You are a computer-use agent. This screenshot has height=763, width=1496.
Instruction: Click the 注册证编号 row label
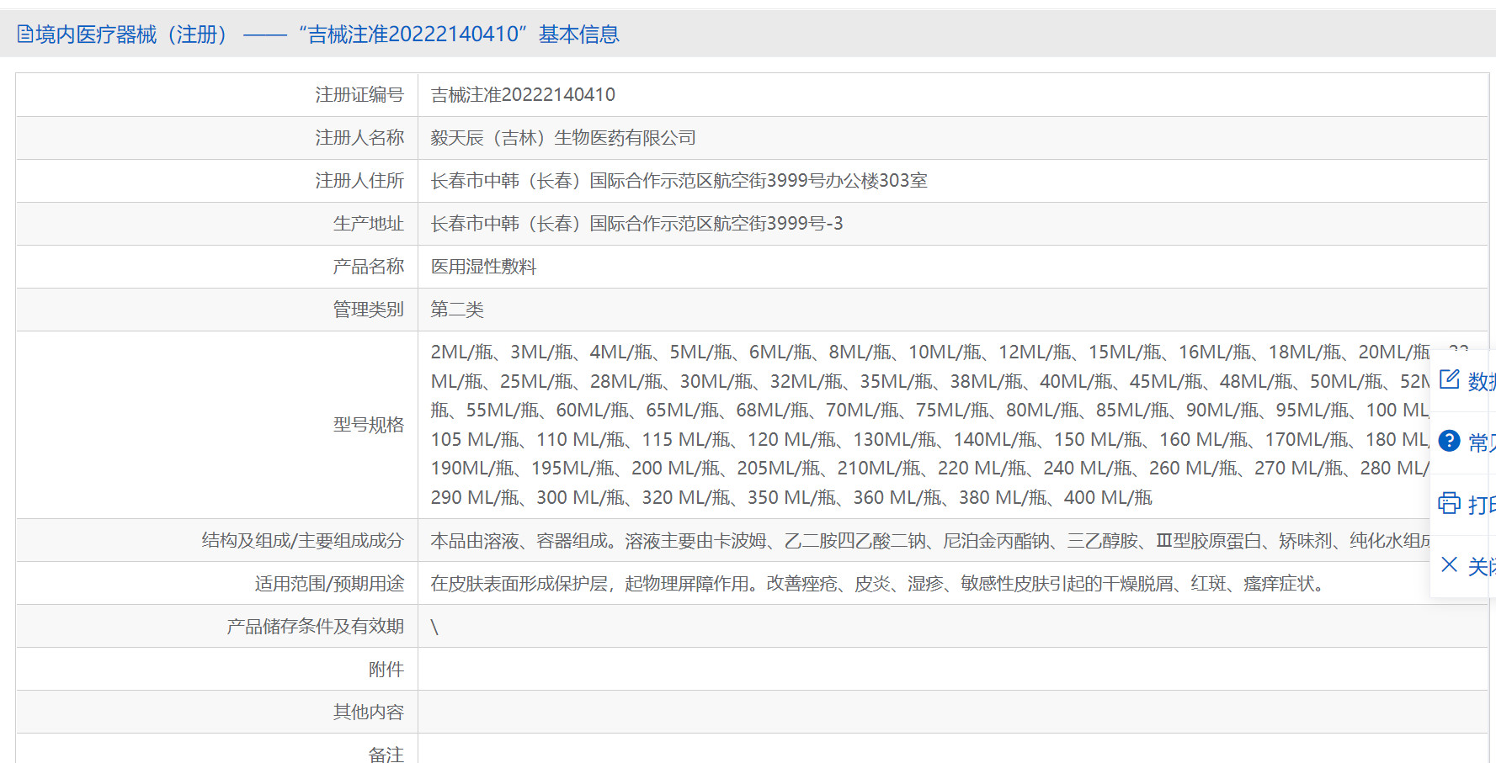point(359,95)
